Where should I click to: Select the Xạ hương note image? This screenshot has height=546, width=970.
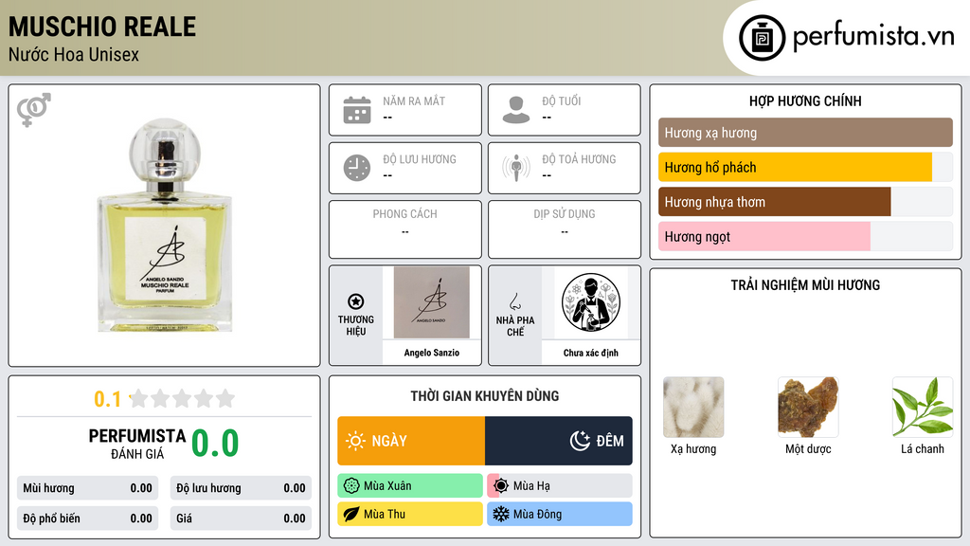pos(693,407)
